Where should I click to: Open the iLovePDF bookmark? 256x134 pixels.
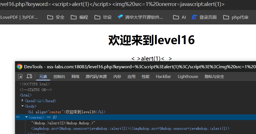pyautogui.click(x=19, y=17)
